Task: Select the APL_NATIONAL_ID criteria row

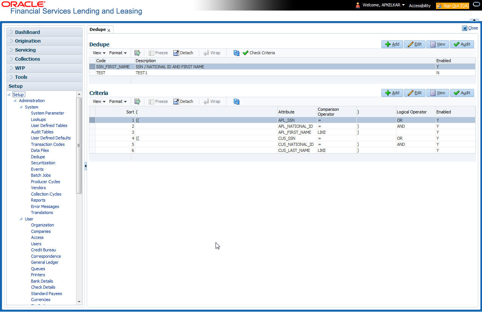Action: click(x=282, y=127)
